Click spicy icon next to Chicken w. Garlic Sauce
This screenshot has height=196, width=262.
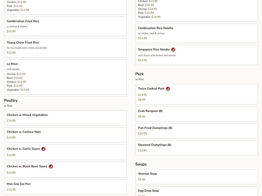(43, 149)
